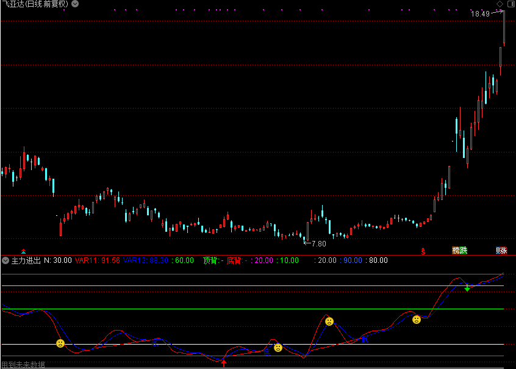
Task: Click the red dollar sign marker
Action: point(423,251)
